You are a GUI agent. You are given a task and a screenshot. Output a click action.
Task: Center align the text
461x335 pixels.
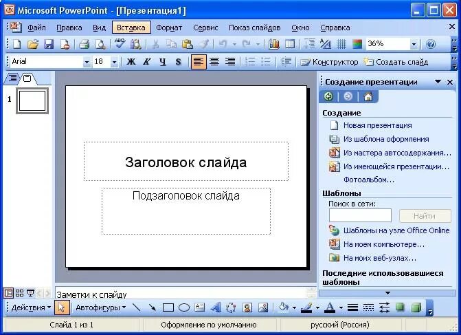point(214,62)
